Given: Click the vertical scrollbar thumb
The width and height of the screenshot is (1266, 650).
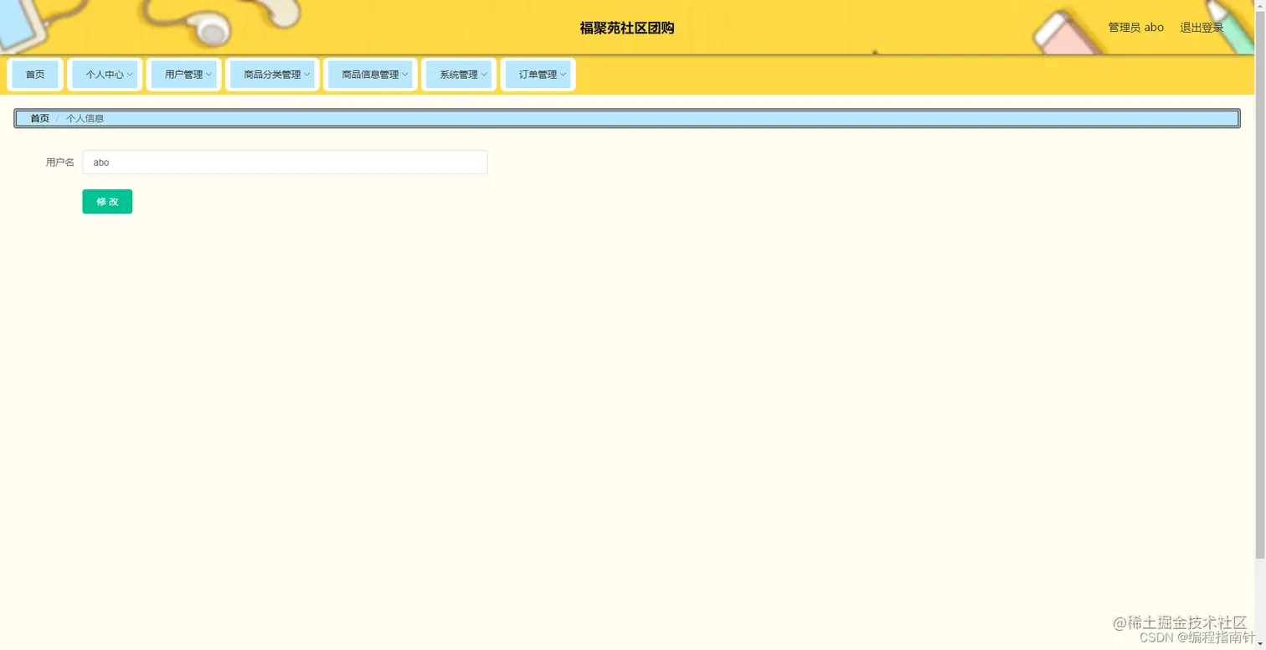Looking at the screenshot, I should (1260, 285).
